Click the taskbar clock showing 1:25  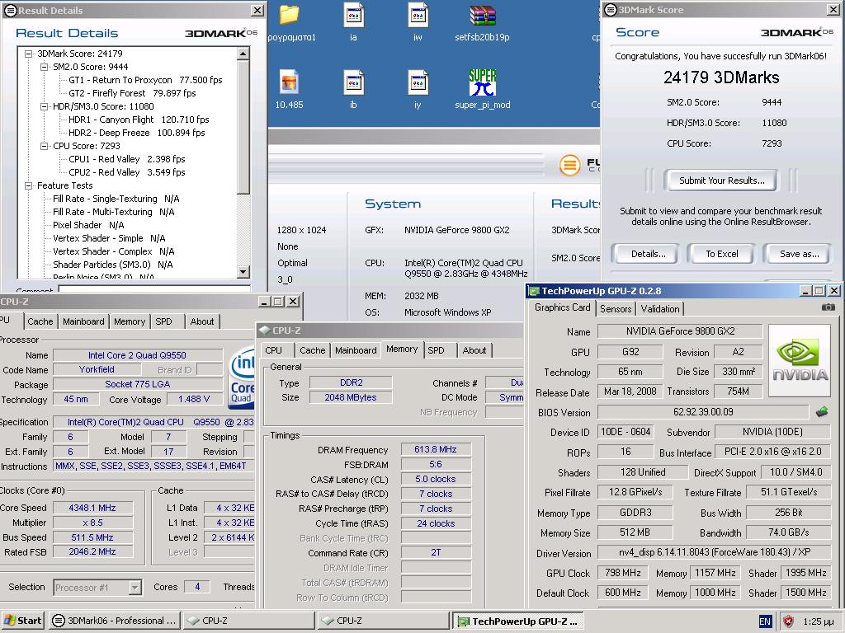pos(818,621)
